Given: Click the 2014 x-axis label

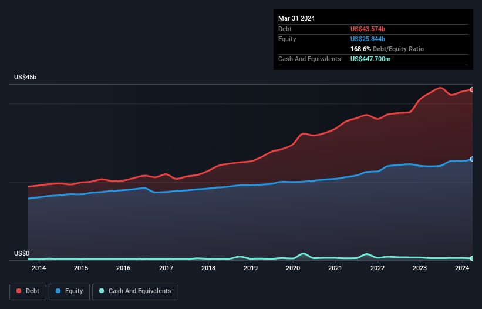Looking at the screenshot, I should [39, 268].
